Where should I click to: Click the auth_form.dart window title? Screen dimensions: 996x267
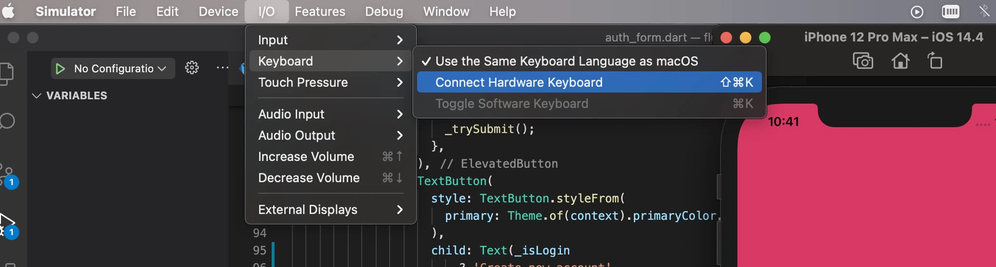(x=658, y=37)
